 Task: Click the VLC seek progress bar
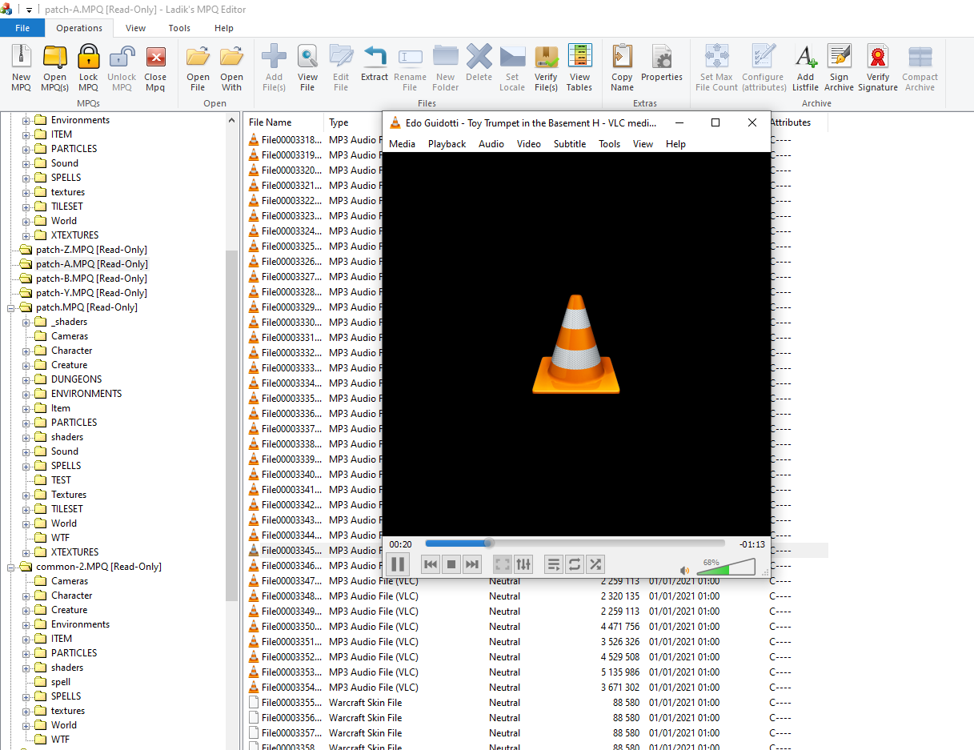(575, 543)
